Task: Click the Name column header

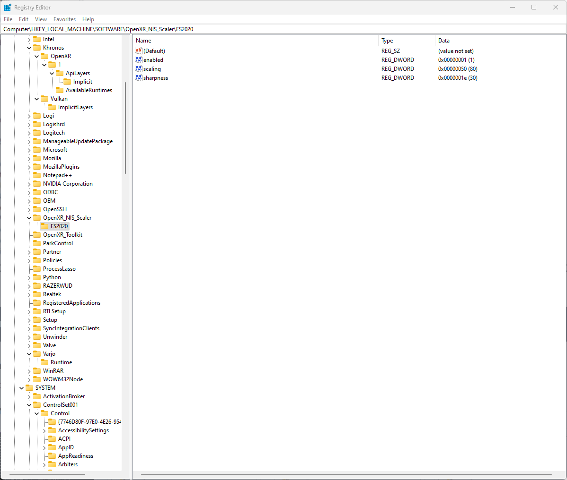Action: [255, 41]
